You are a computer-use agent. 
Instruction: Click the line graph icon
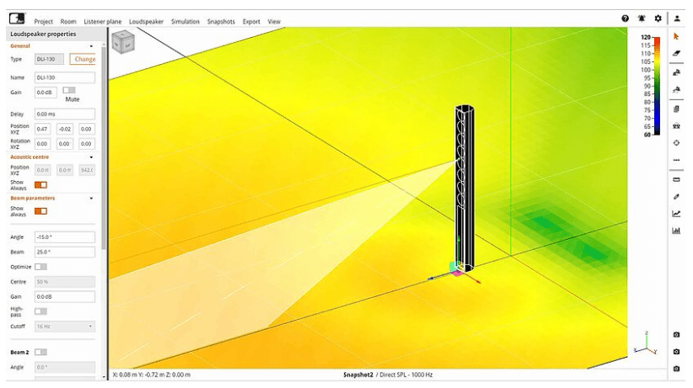(676, 213)
